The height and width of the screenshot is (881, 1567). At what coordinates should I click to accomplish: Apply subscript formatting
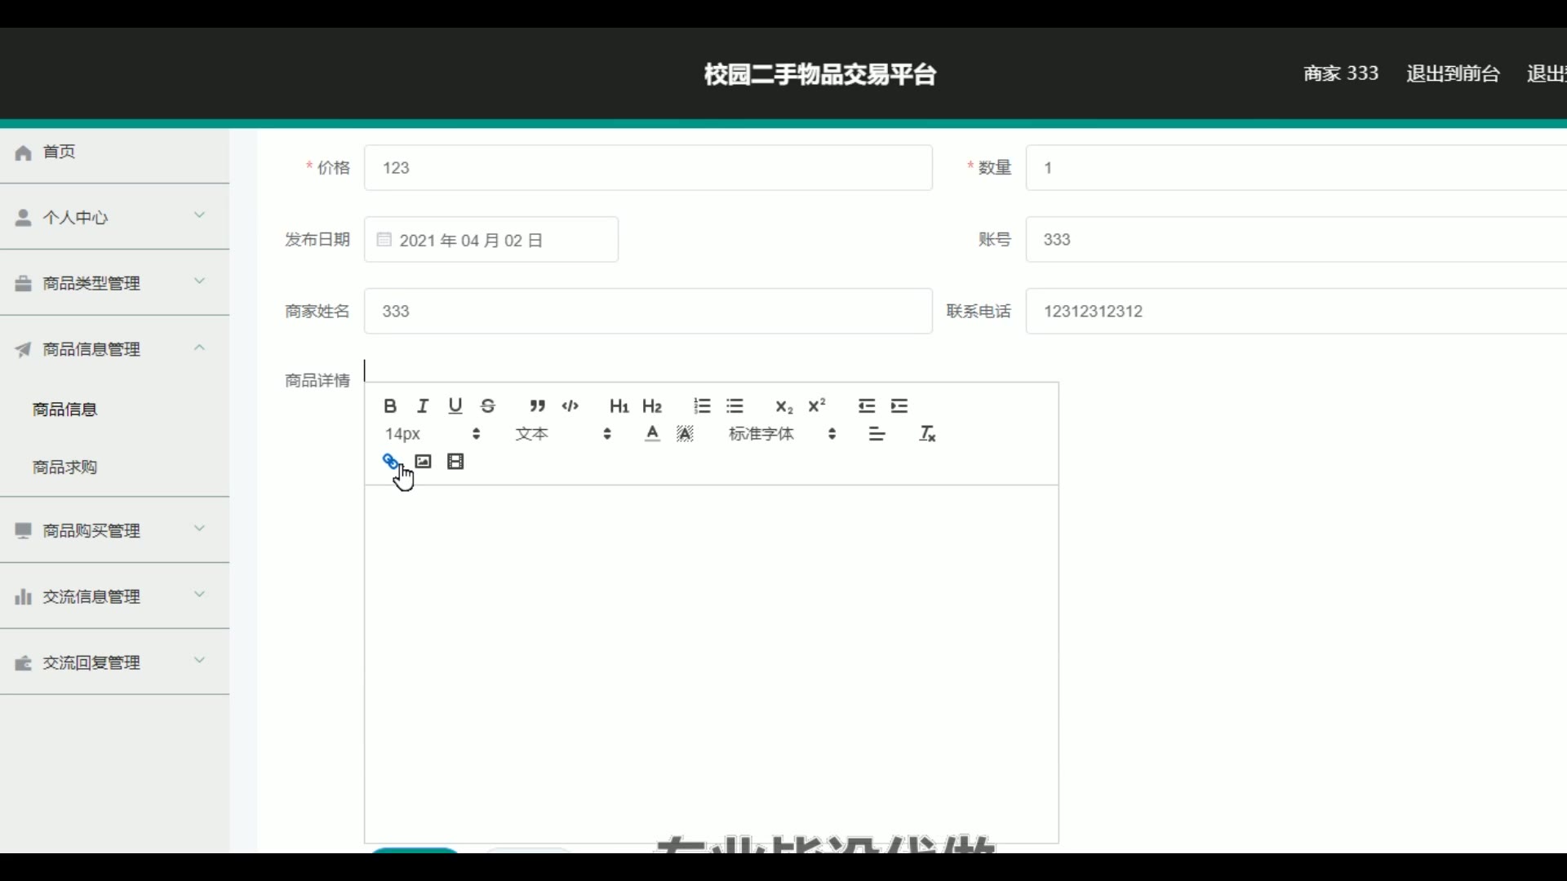coord(784,406)
